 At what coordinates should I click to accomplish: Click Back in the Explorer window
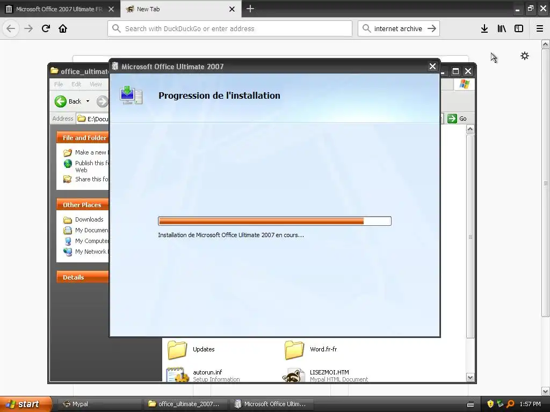click(68, 101)
